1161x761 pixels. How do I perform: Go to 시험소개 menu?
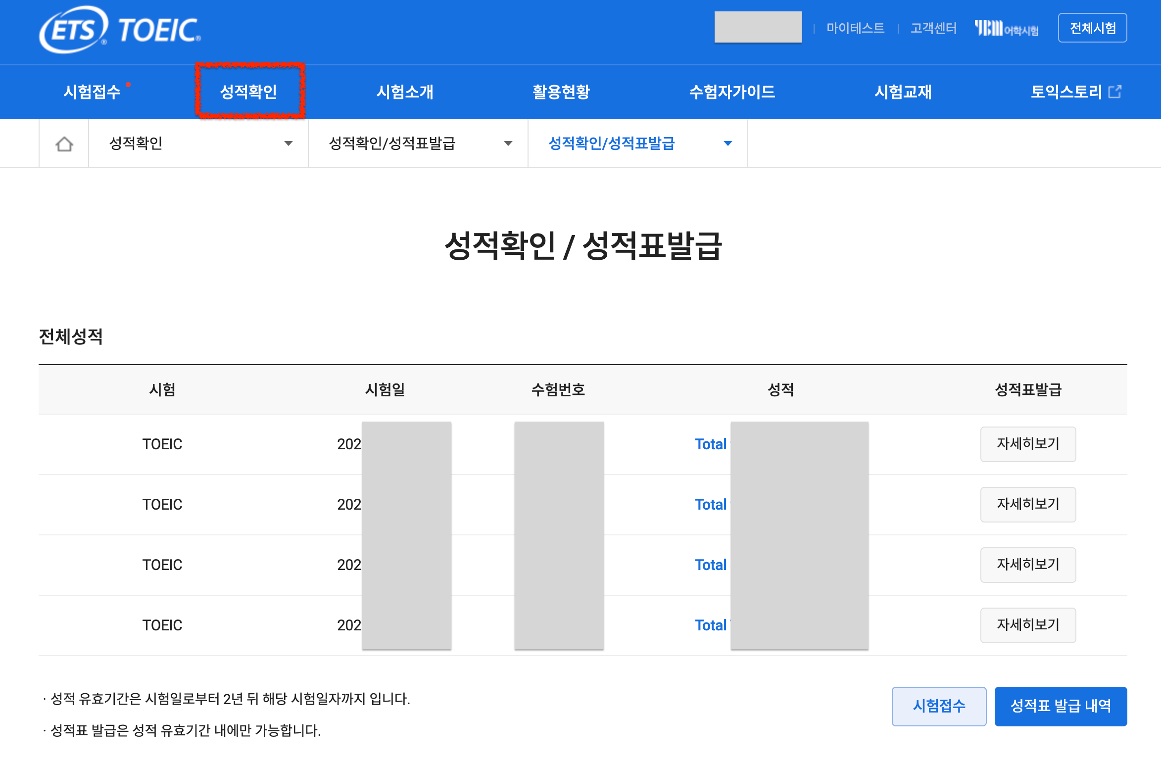click(405, 92)
